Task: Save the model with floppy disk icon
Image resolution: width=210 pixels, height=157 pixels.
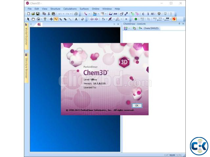Action: pyautogui.click(x=38, y=14)
